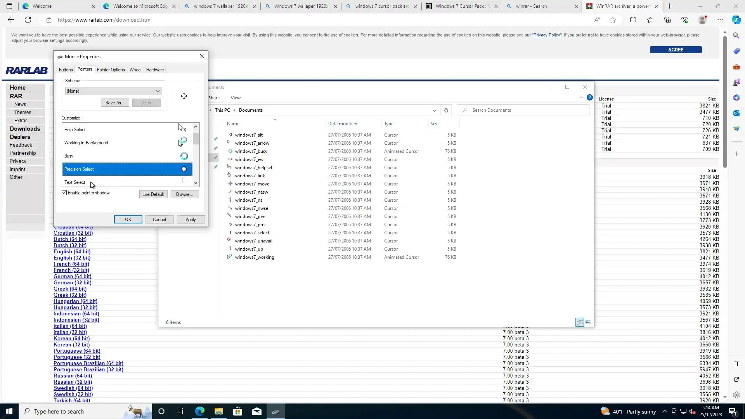The height and width of the screenshot is (419, 745).
Task: Open browser Favorites star icon
Action: (650, 20)
